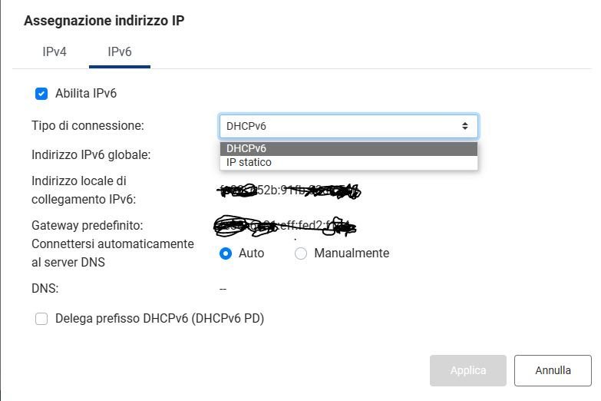Viewport: 601px width, 401px height.
Task: Uncheck the Abilita IPv6 checkbox
Action: coord(41,94)
